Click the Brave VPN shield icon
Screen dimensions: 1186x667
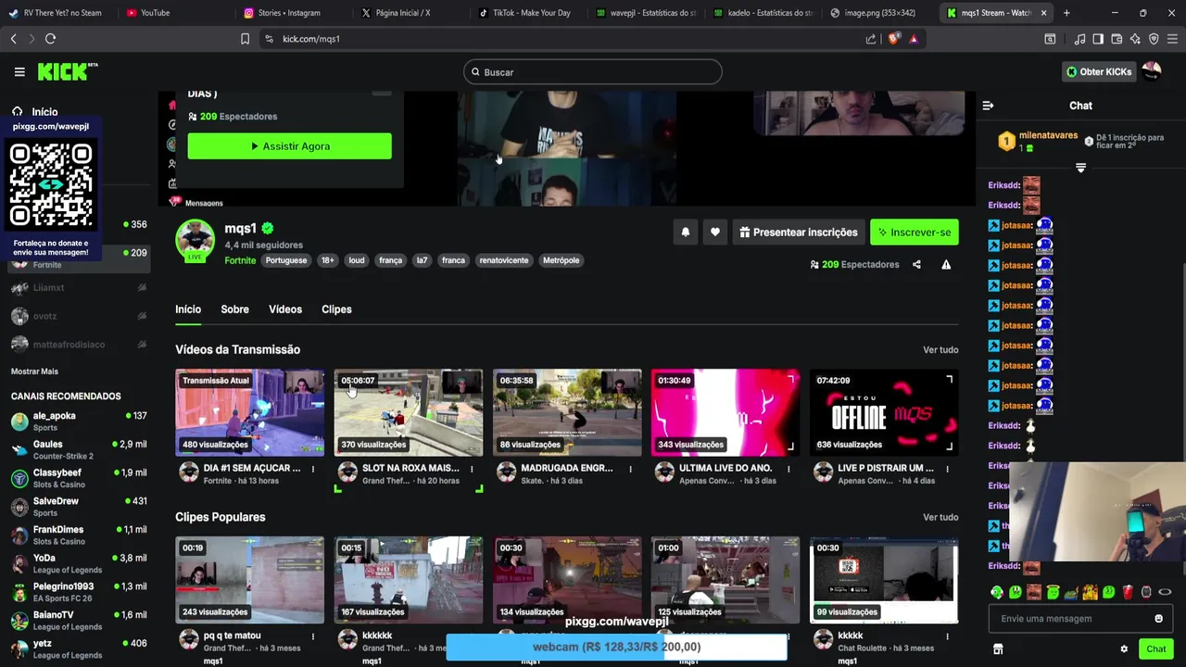(x=1154, y=39)
